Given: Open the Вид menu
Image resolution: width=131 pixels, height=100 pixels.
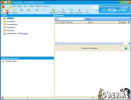Looking at the screenshot, I should point(25,6).
